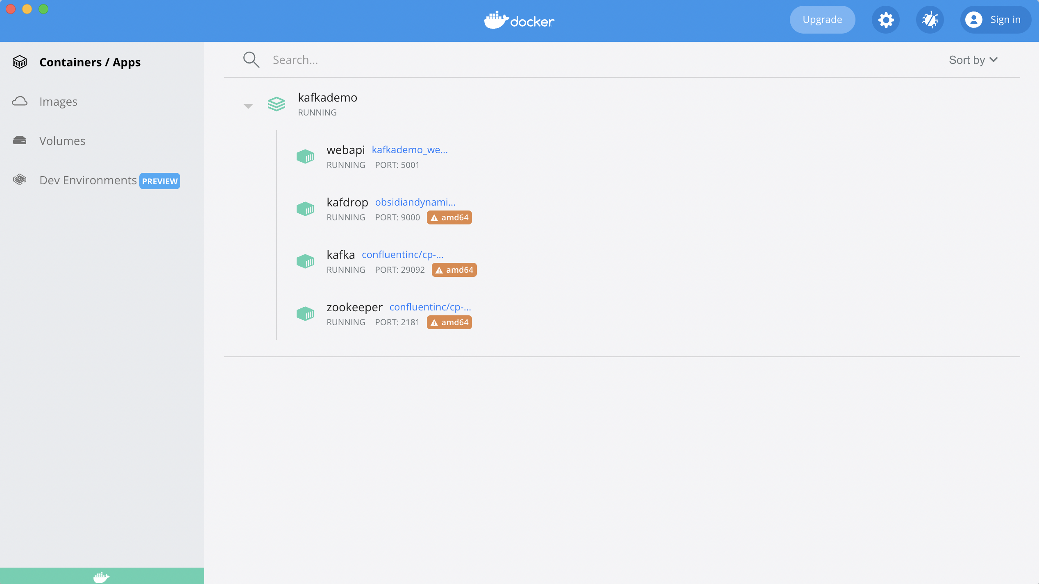Click the Upgrade button
Screen dimensions: 1039x584
[822, 20]
